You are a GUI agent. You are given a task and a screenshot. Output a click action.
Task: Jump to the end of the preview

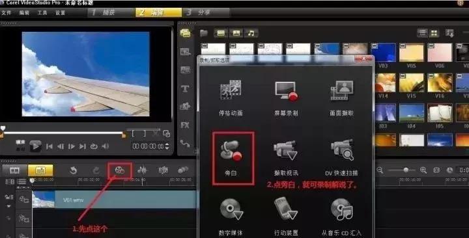pyautogui.click(x=83, y=146)
